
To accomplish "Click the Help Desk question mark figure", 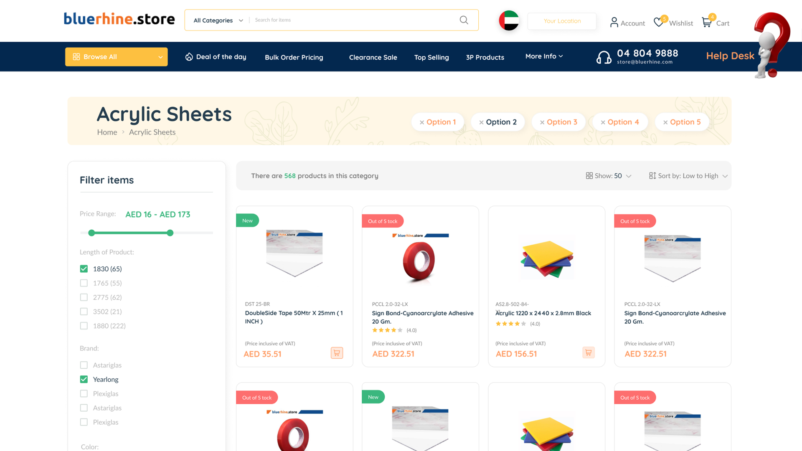I will pos(772,45).
